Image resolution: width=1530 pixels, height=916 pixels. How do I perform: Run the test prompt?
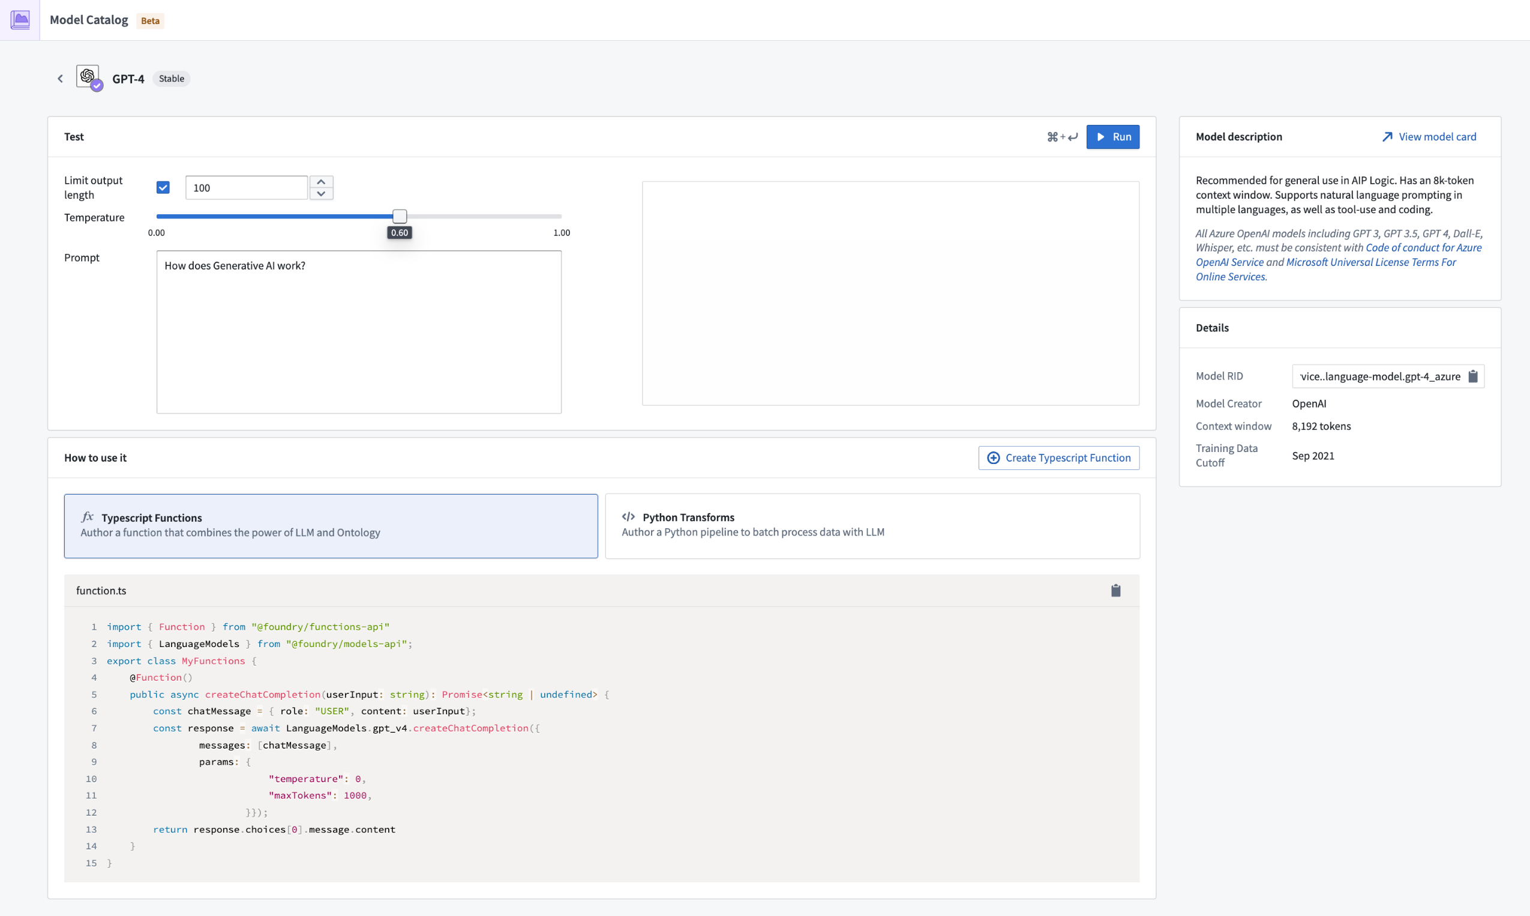[x=1112, y=136]
